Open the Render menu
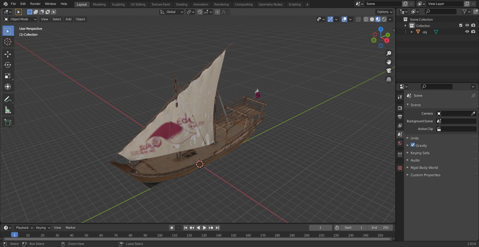479x247 pixels. [x=35, y=4]
